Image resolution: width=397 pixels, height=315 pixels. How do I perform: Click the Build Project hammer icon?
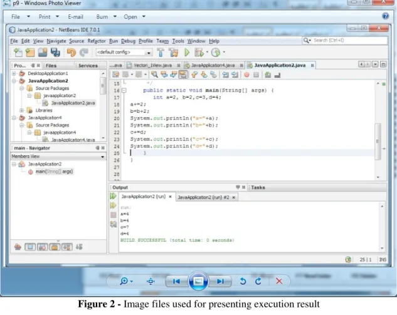tap(161, 53)
